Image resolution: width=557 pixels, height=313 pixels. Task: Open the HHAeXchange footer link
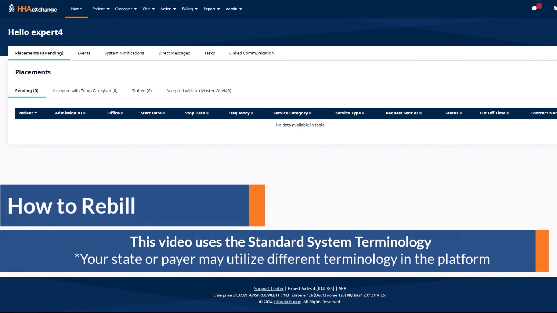[x=287, y=302]
